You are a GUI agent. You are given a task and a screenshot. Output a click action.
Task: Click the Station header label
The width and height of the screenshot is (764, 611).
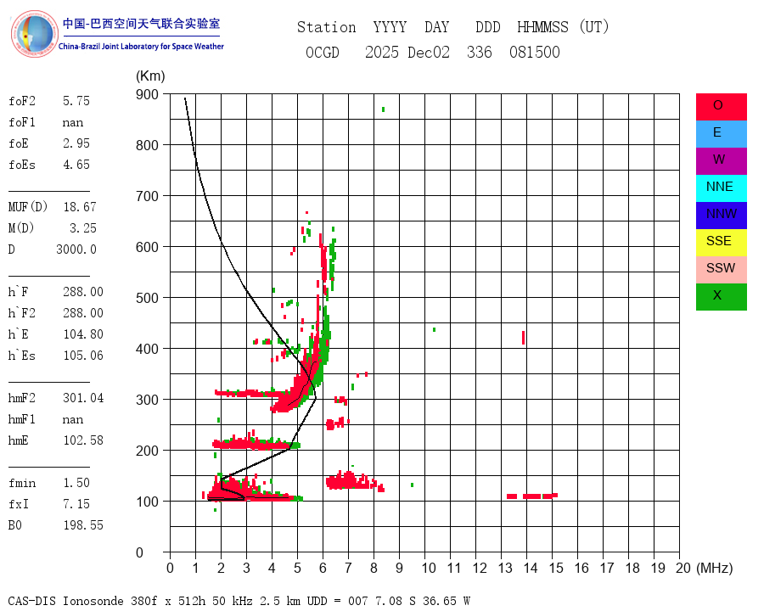(327, 27)
